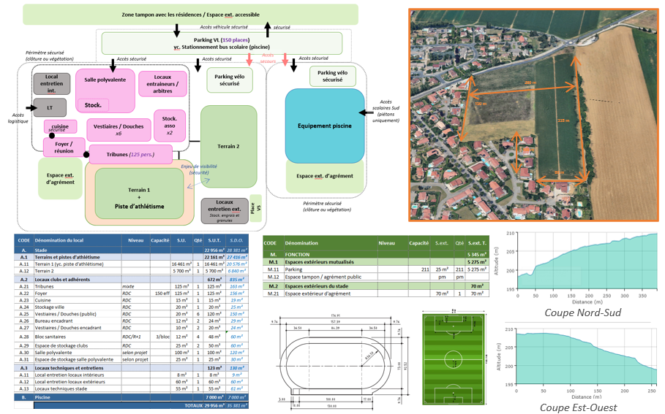Select the 'Coupe Nord-Sud' caption
Image resolution: width=665 pixels, height=414 pixels.
[583, 313]
